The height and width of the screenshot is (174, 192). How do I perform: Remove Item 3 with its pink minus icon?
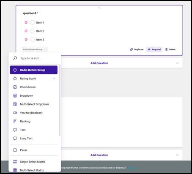click(x=26, y=40)
